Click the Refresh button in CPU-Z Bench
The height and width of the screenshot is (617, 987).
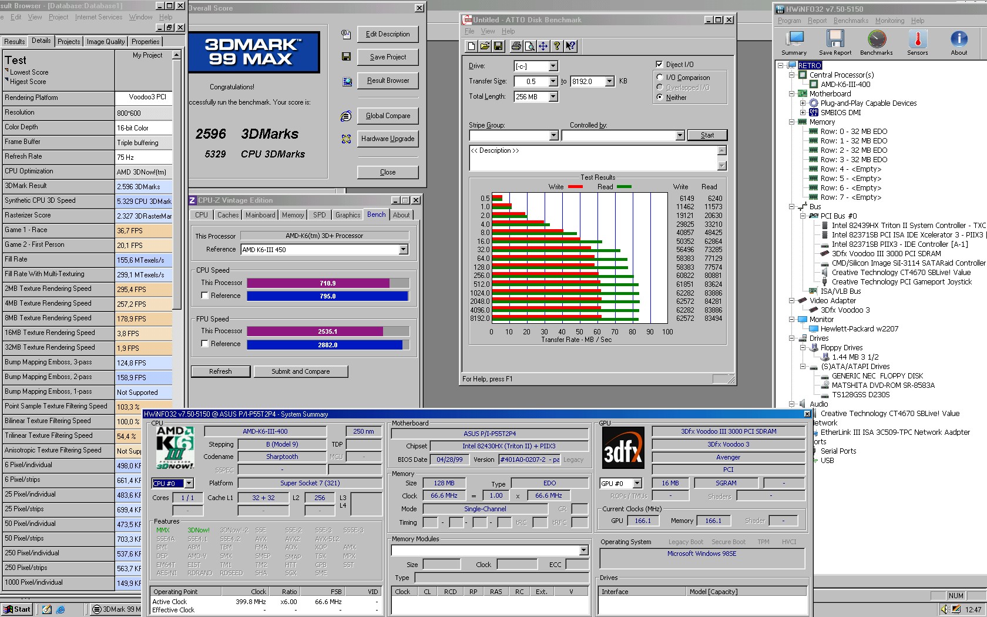pos(220,371)
